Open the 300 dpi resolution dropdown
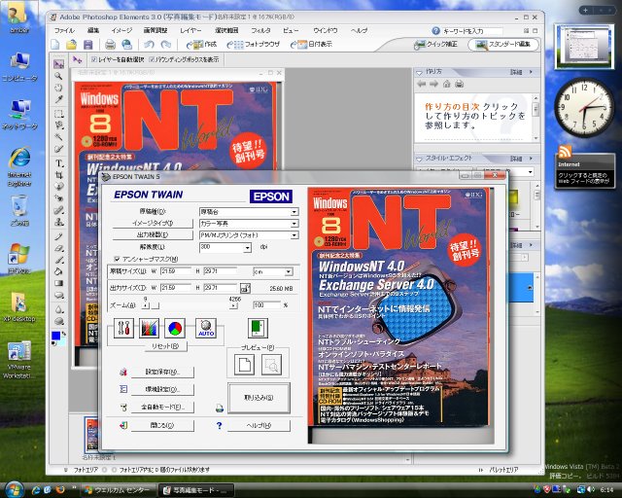 (248, 248)
